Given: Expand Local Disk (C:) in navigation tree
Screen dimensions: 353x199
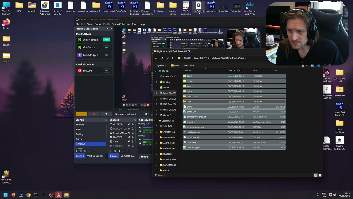Looking at the screenshot, I should 157,93.
